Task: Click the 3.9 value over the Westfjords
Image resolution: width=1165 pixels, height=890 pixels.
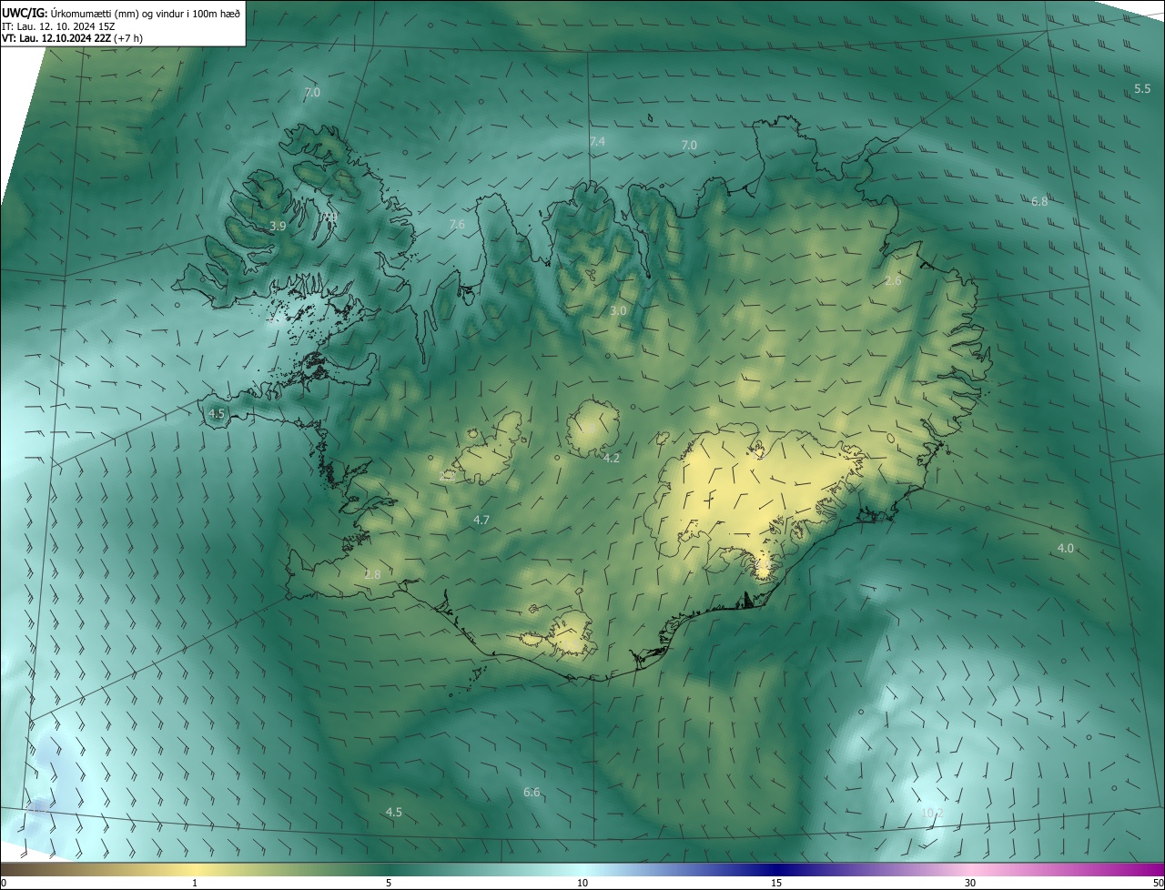Action: click(278, 225)
